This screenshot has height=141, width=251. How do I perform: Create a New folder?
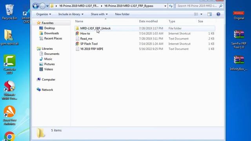122,14
